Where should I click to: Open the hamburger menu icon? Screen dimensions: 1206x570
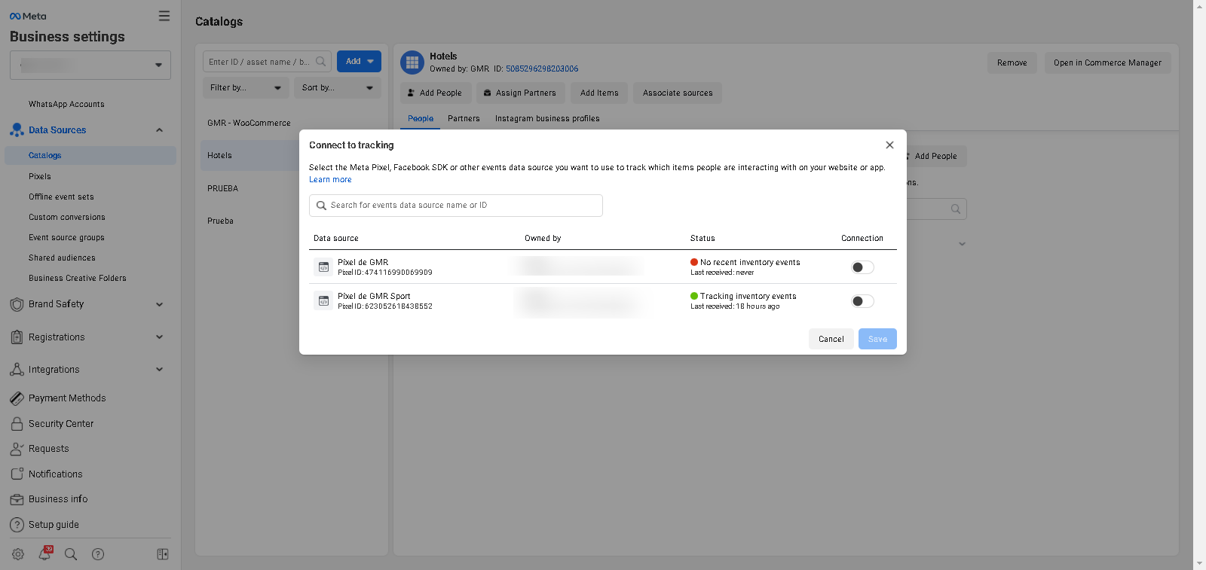164,16
